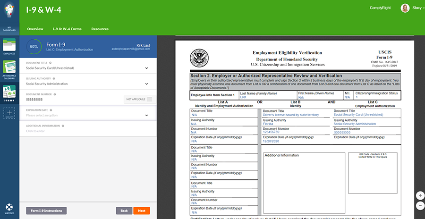Click 'Social Security Card (Unrestricted)' in form preview
Image resolution: width=425 pixels, height=219 pixels.
point(358,115)
